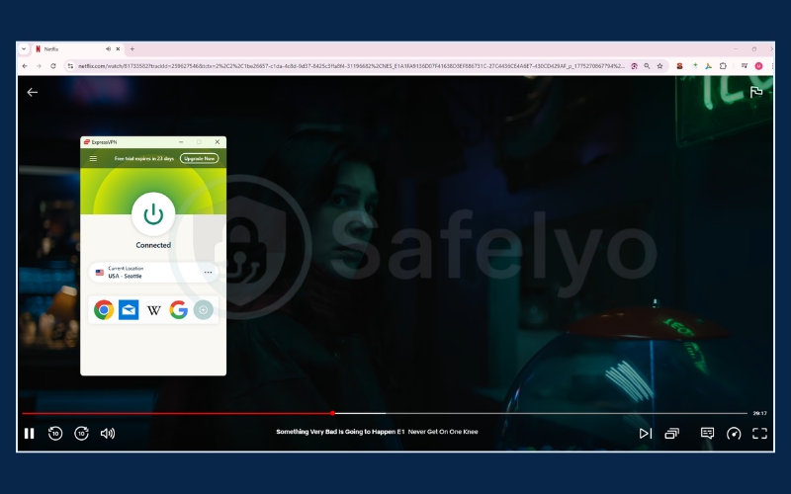View site information icon in address bar
The width and height of the screenshot is (791, 494).
[70, 66]
